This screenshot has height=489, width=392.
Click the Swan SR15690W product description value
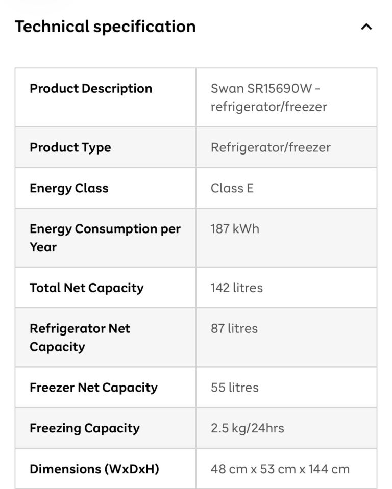tap(268, 97)
